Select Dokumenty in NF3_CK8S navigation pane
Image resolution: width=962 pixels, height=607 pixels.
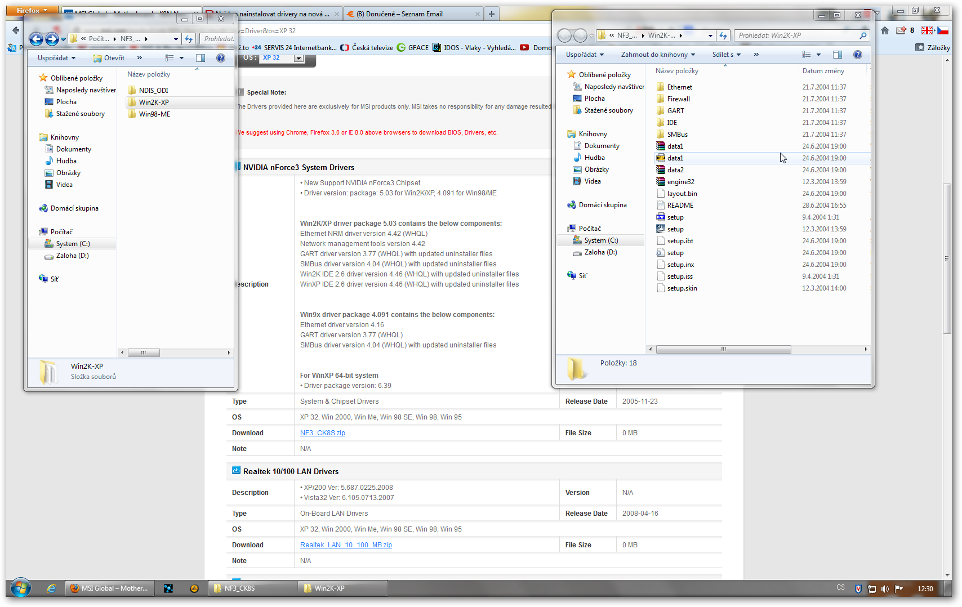tap(73, 149)
